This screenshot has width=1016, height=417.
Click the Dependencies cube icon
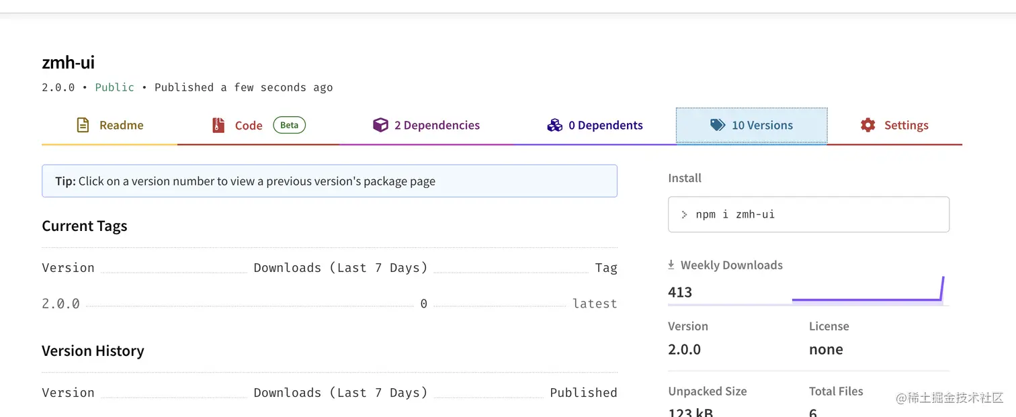point(380,125)
